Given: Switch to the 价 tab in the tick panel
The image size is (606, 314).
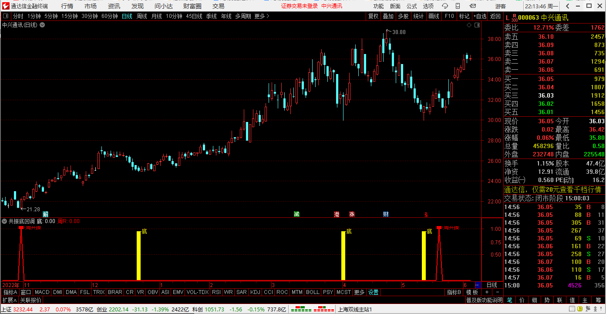Looking at the screenshot, I should 522,300.
